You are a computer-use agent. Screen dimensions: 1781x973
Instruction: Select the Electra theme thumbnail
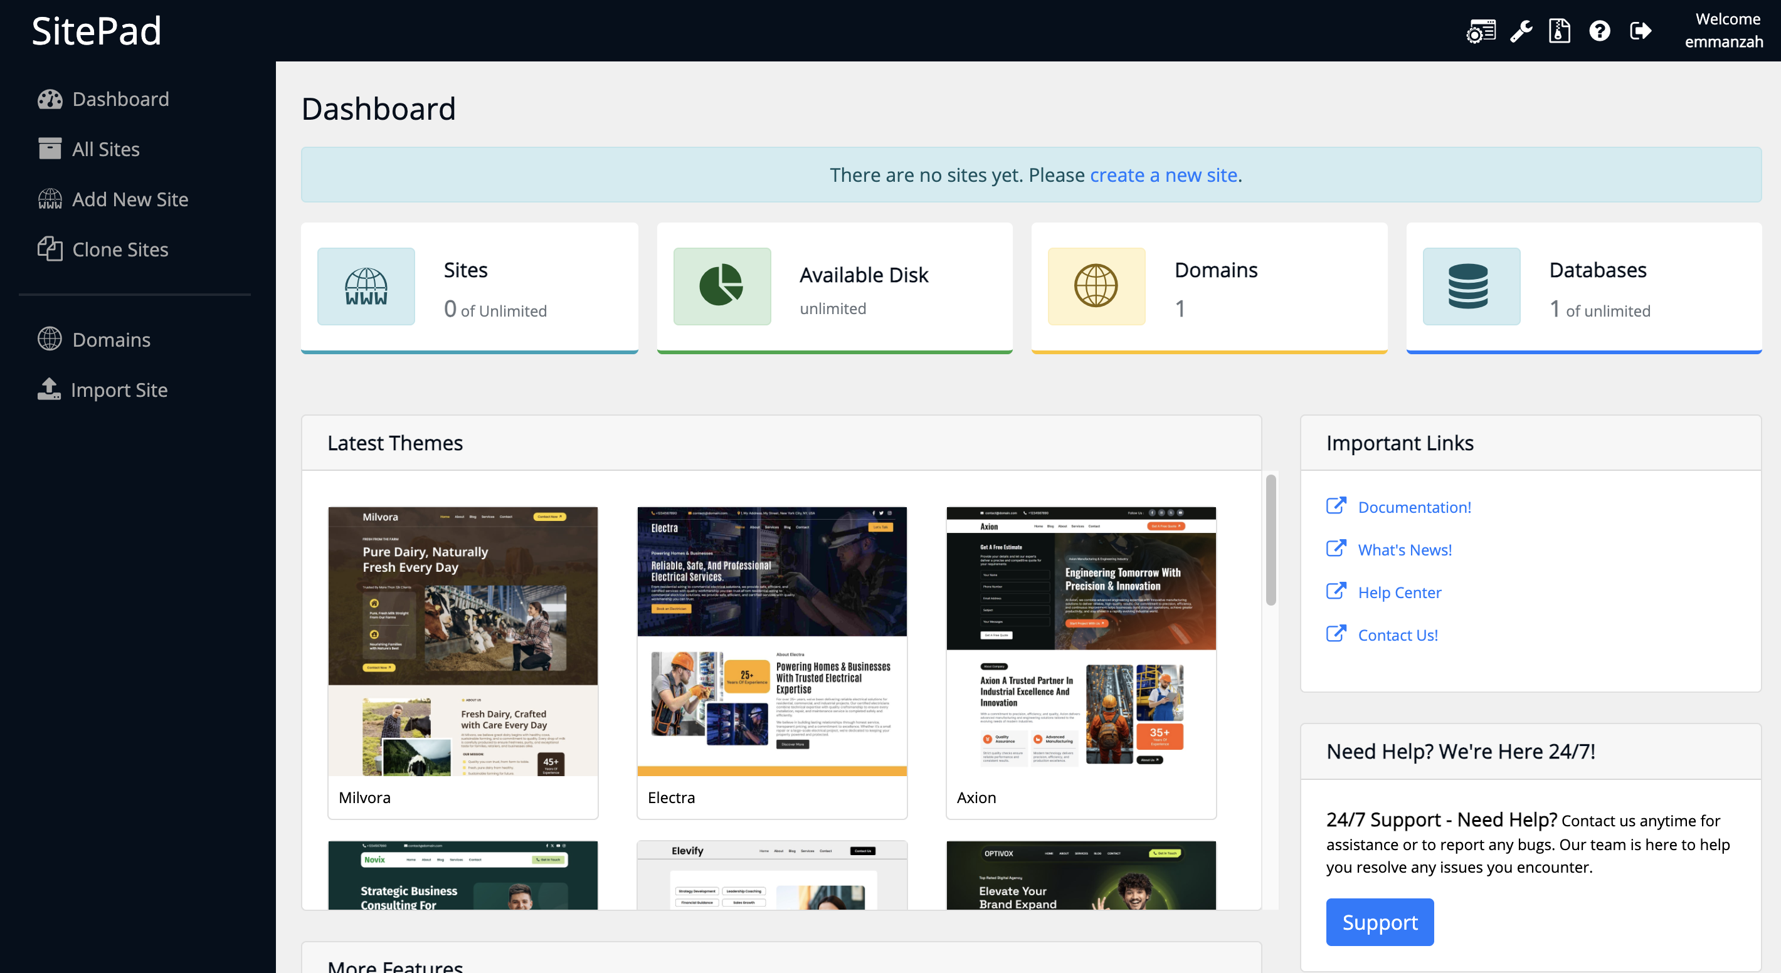[x=771, y=642]
